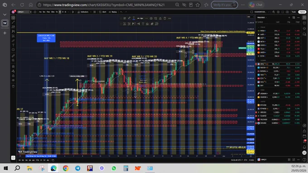This screenshot has width=308, height=173.
Task: Click the Edge Chat button
Action: [256, 5]
